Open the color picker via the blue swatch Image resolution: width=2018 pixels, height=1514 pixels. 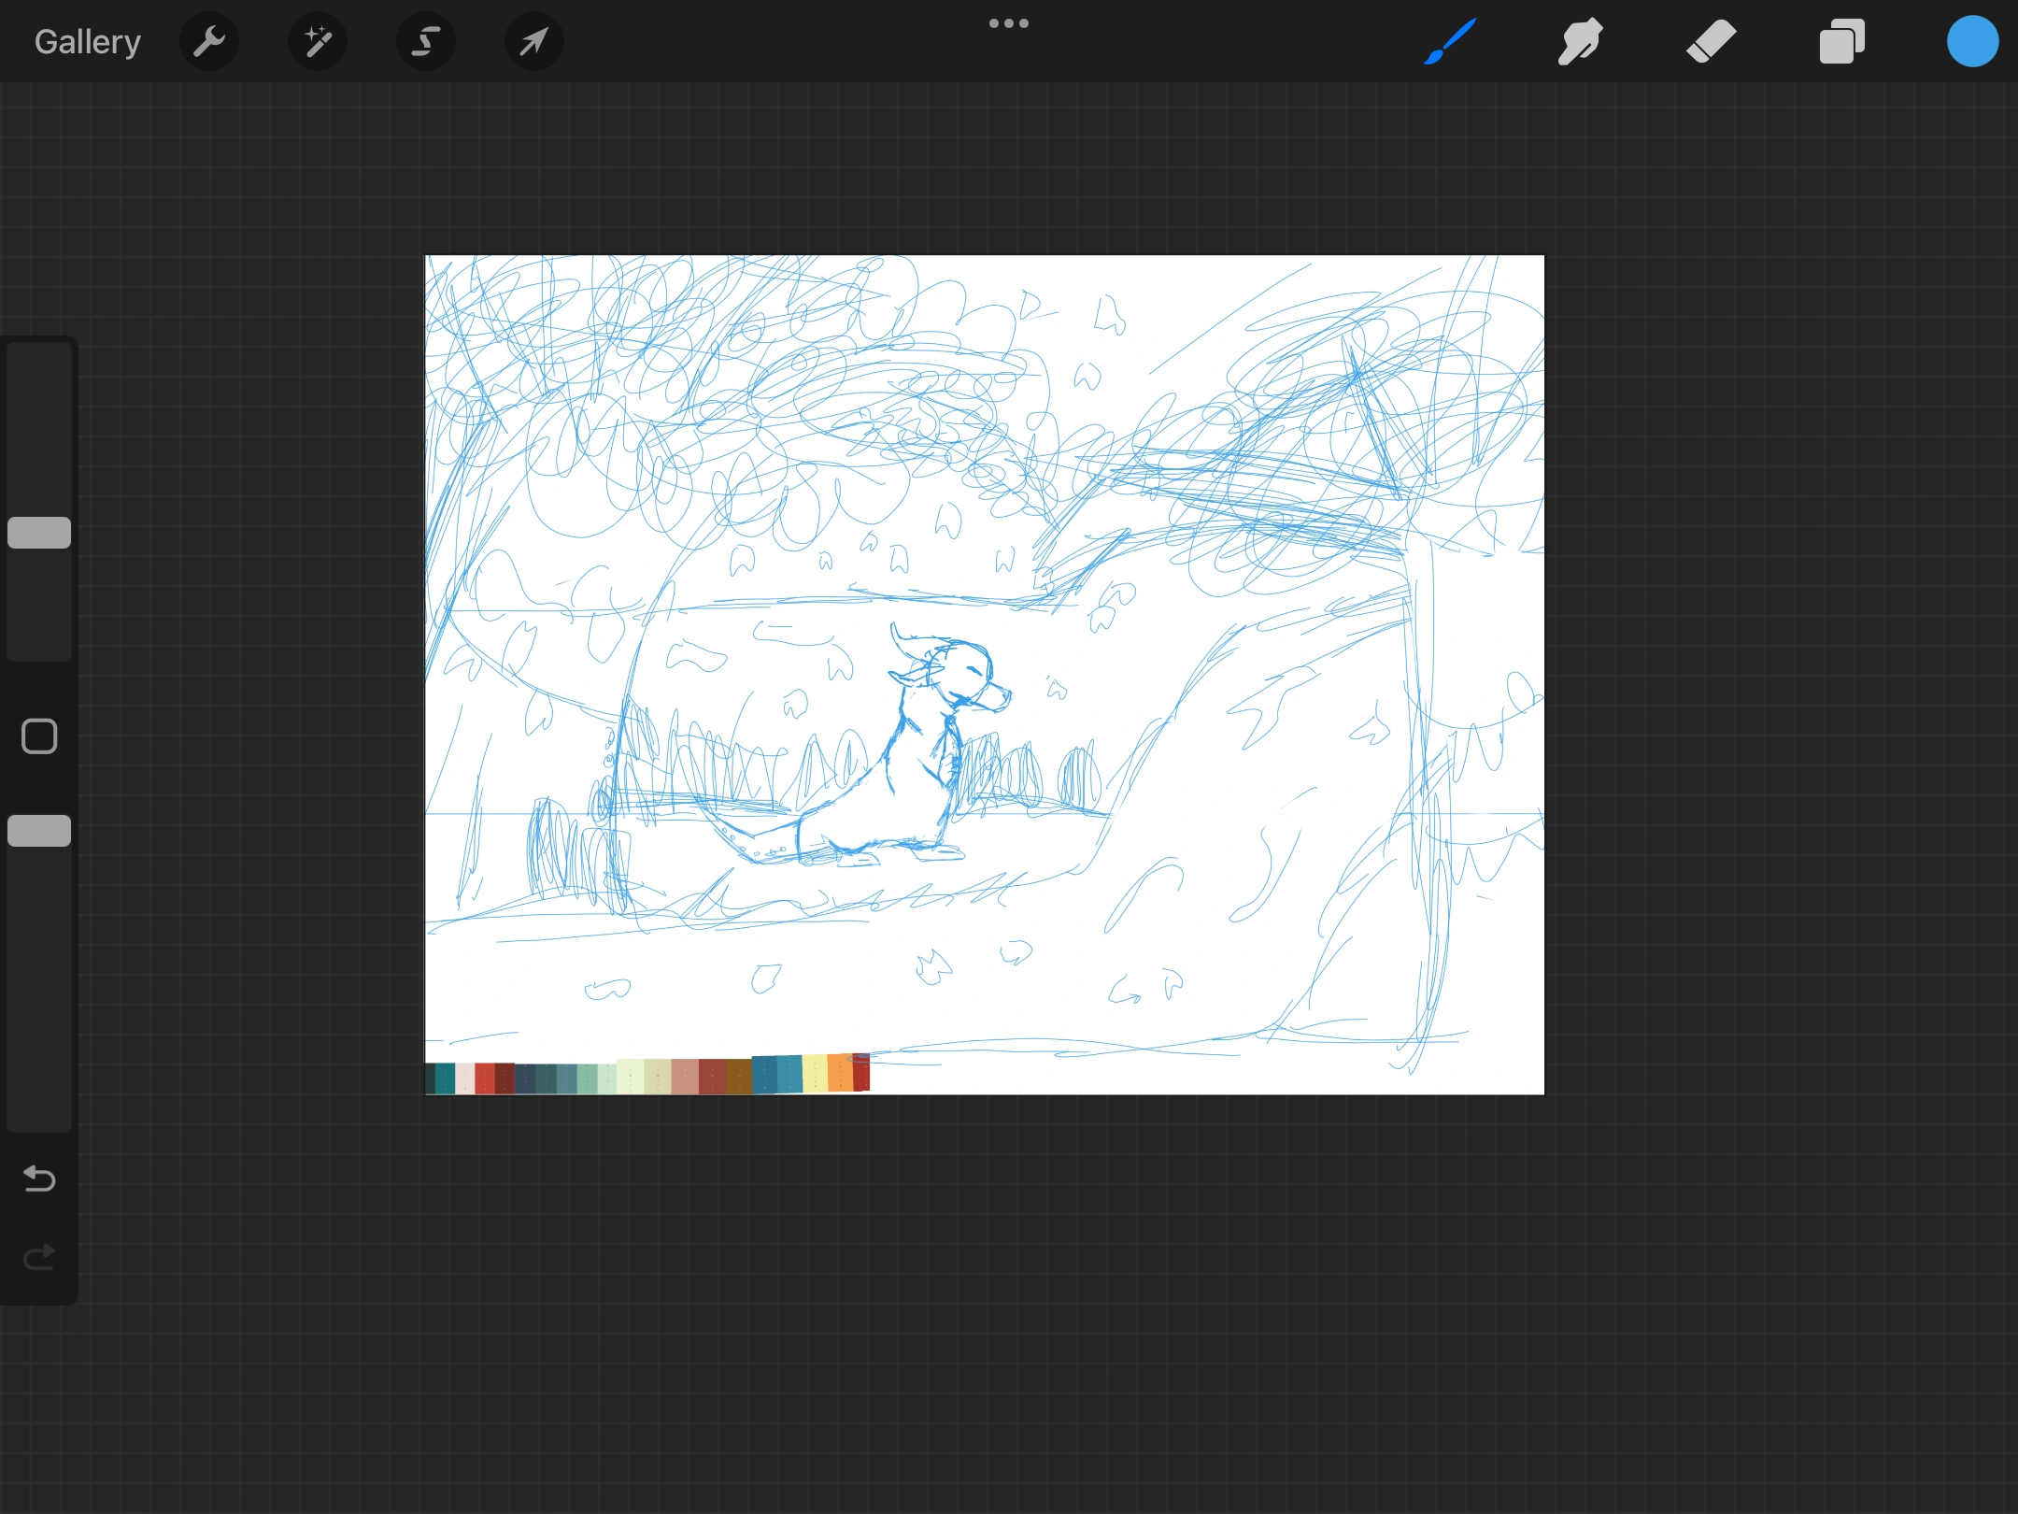[1971, 41]
